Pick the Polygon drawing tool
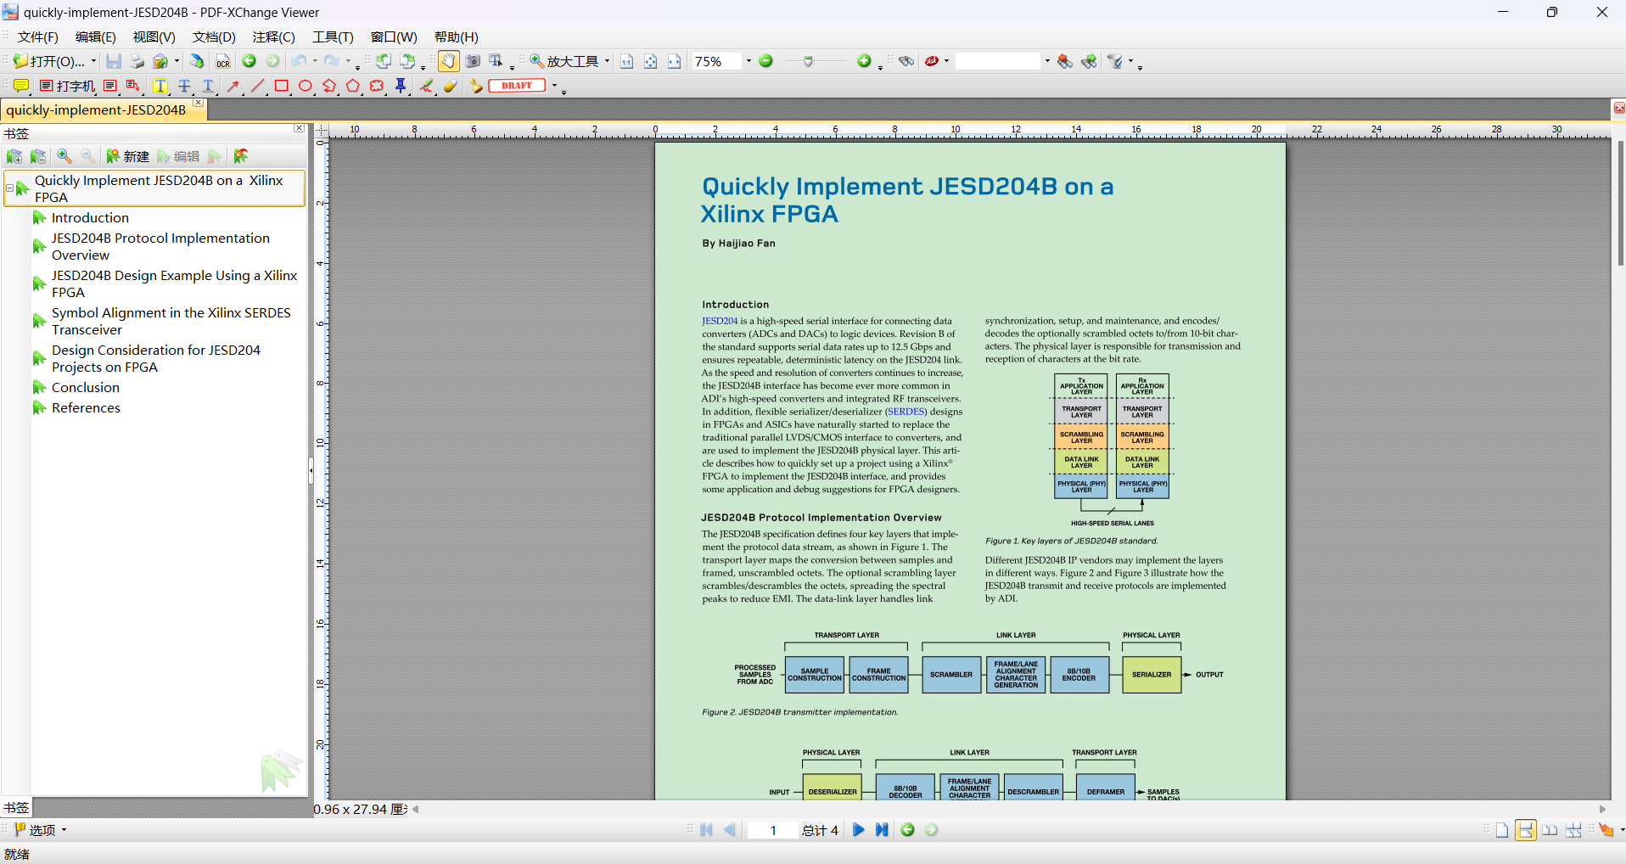This screenshot has width=1626, height=864. (353, 86)
